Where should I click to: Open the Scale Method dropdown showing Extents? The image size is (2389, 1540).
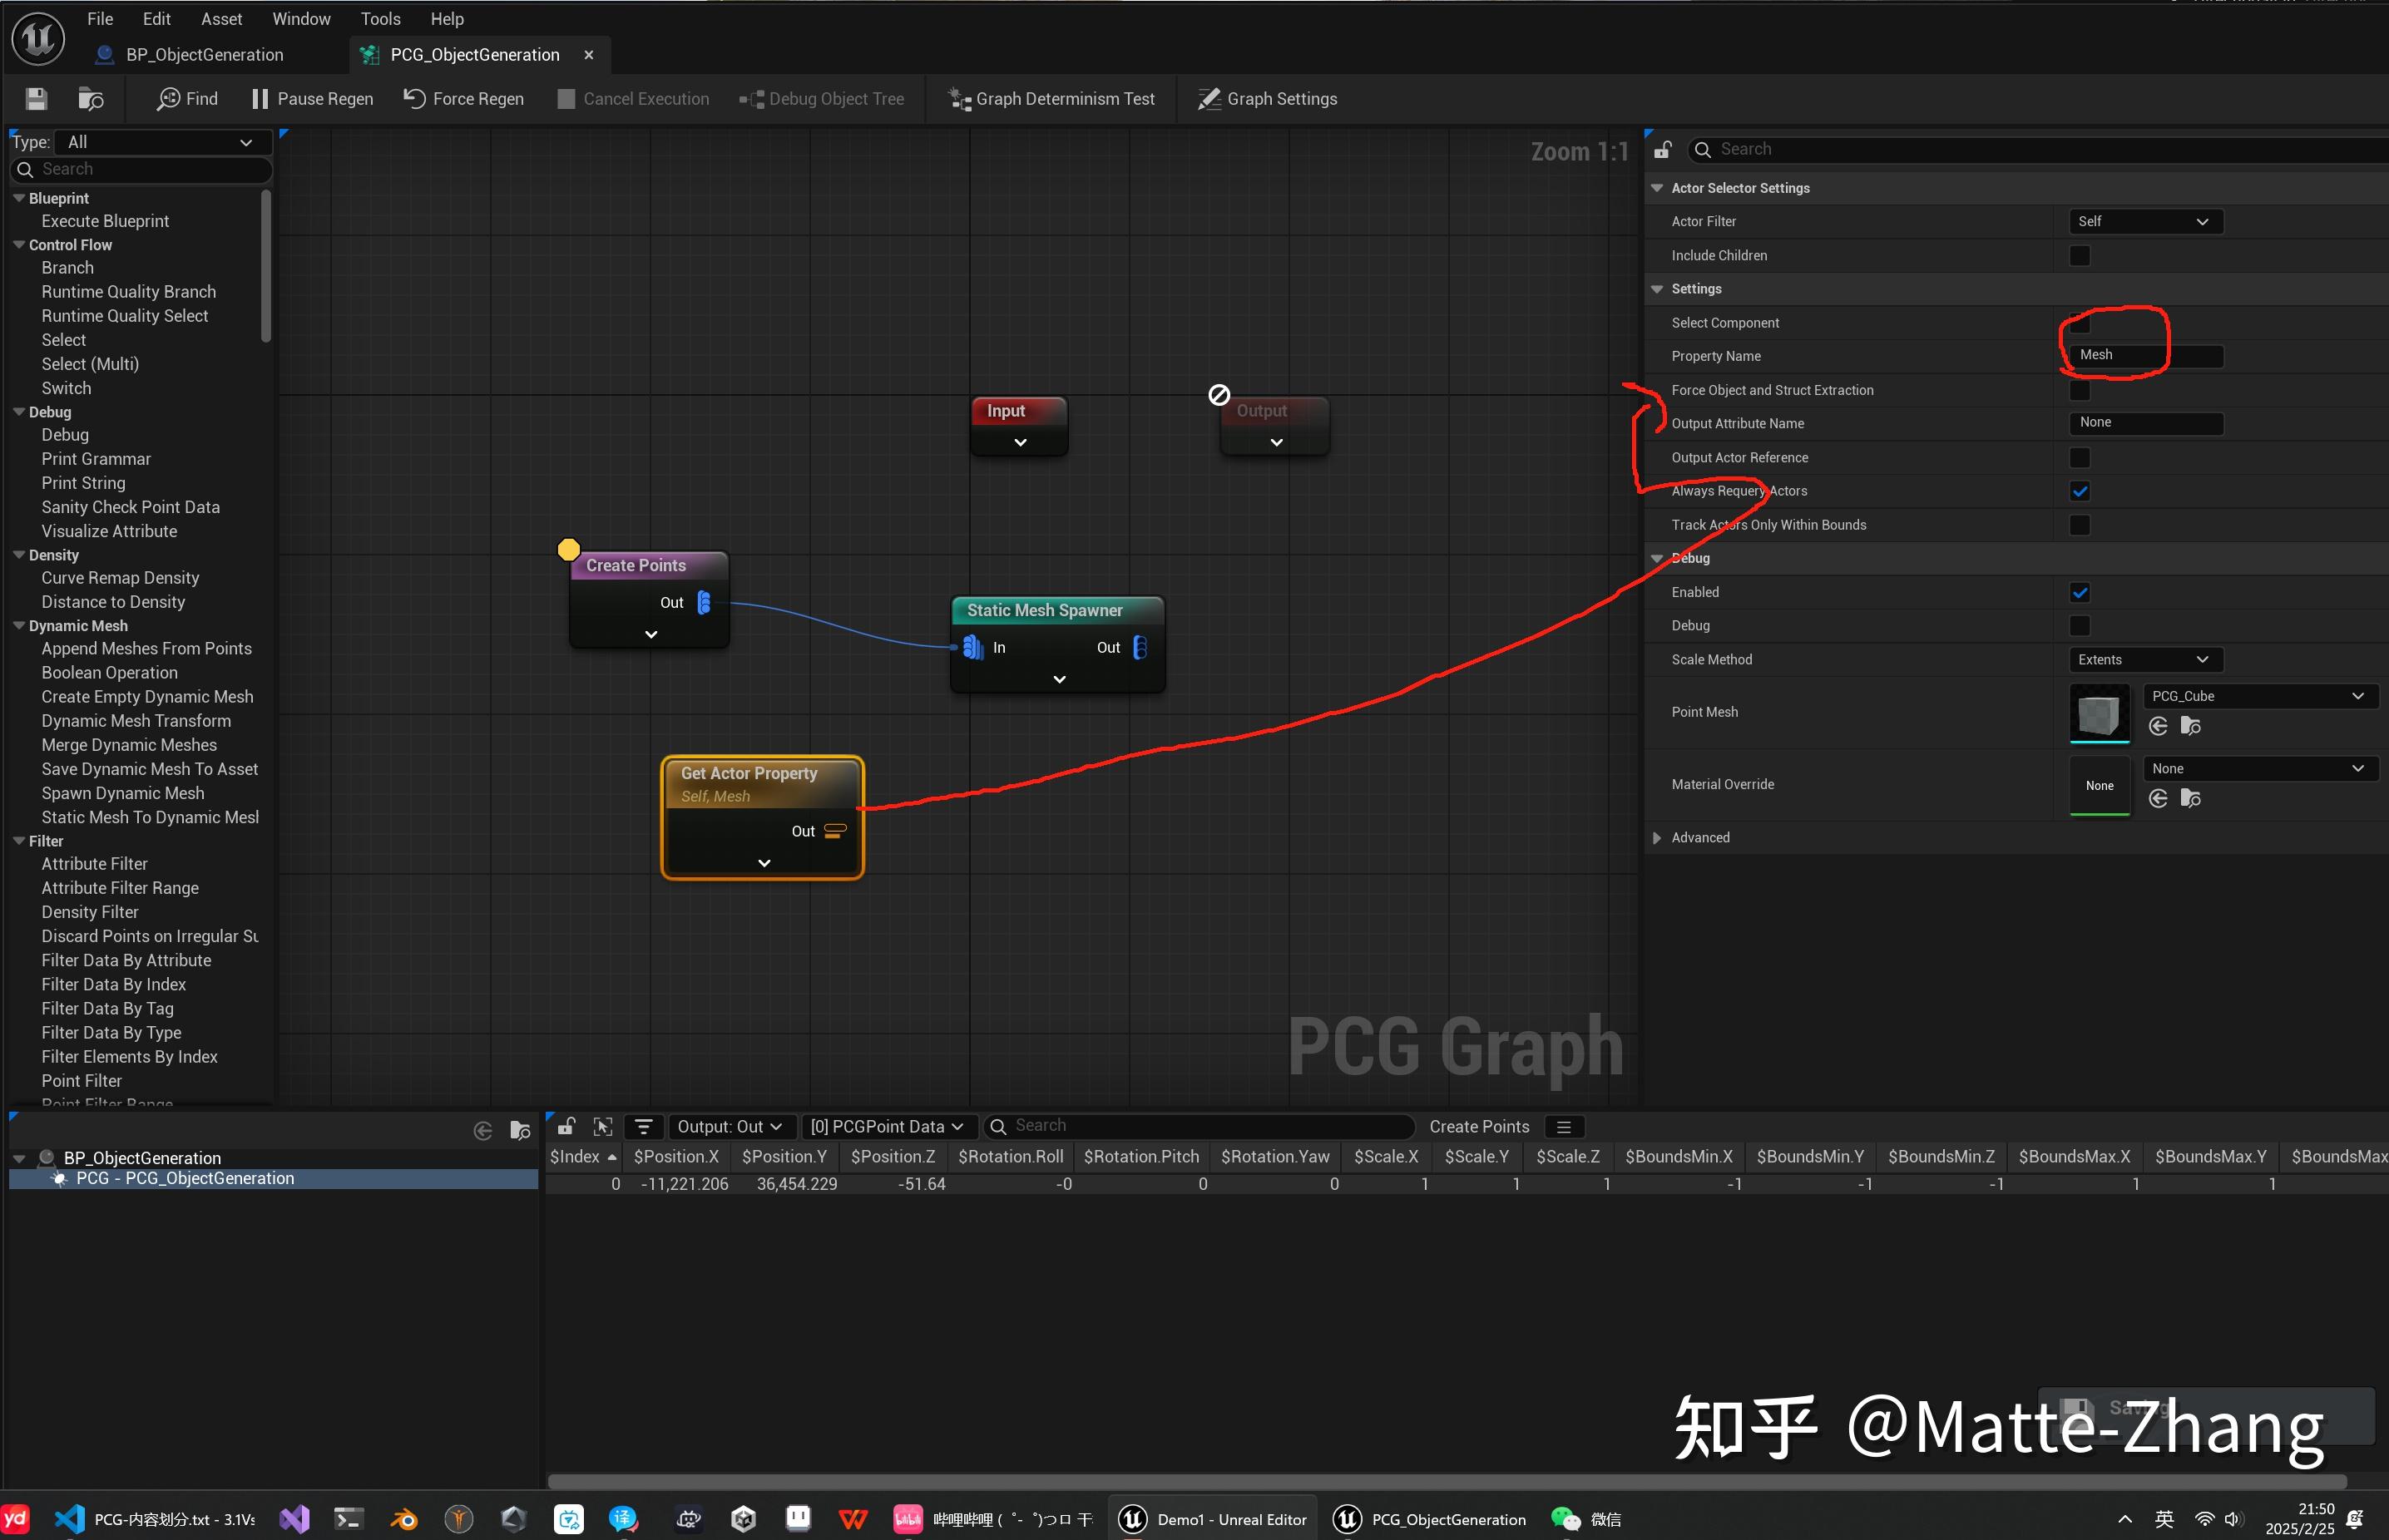click(2144, 659)
